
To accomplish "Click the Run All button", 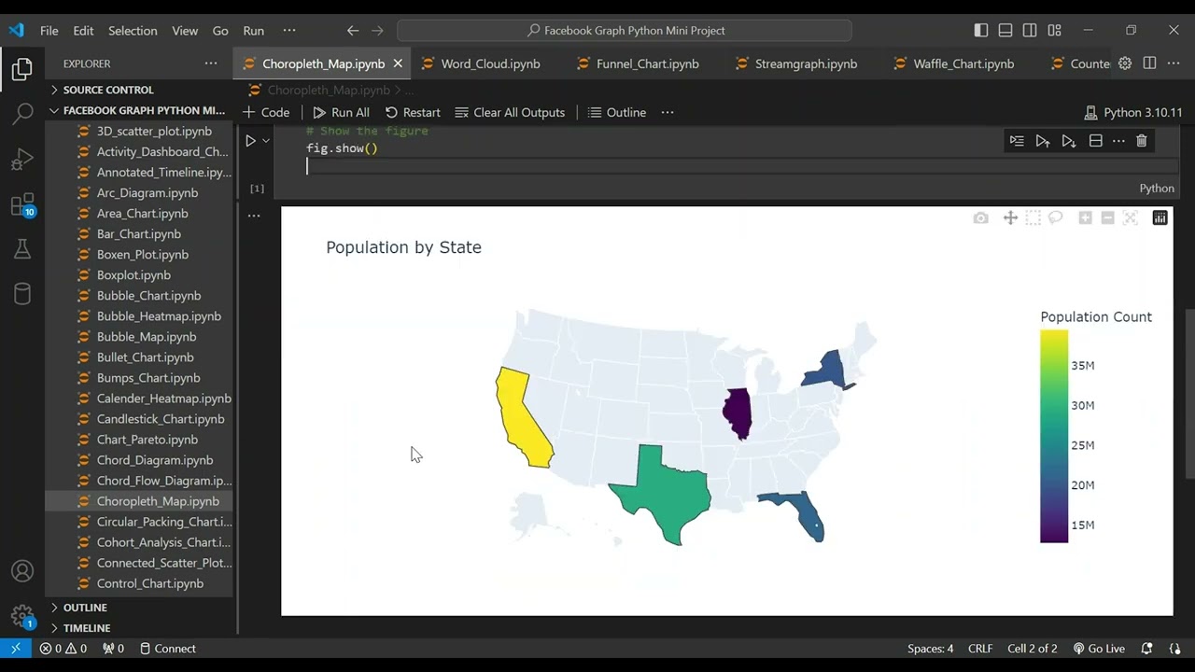I will (x=342, y=112).
